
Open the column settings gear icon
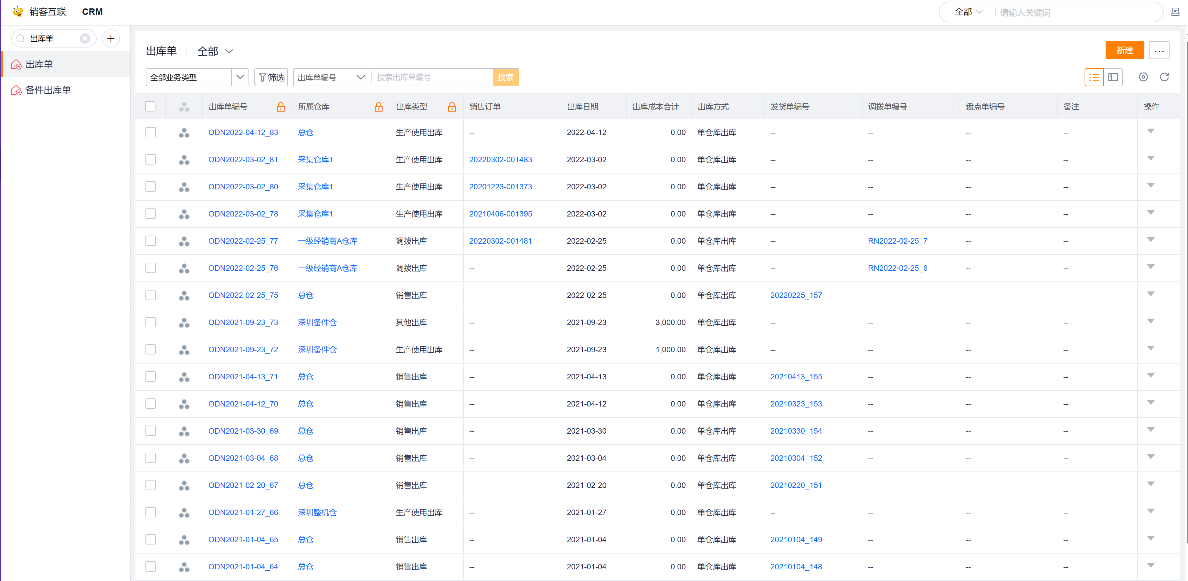coord(1143,77)
